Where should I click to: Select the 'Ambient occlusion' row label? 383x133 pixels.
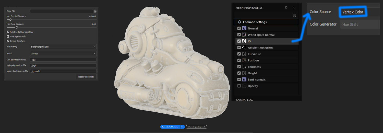[260, 47]
